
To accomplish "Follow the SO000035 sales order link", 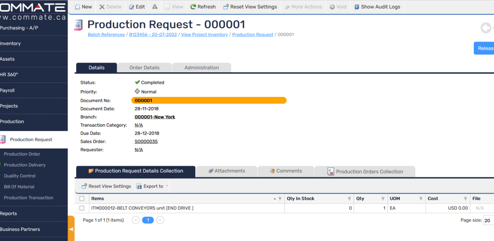I will pyautogui.click(x=146, y=141).
